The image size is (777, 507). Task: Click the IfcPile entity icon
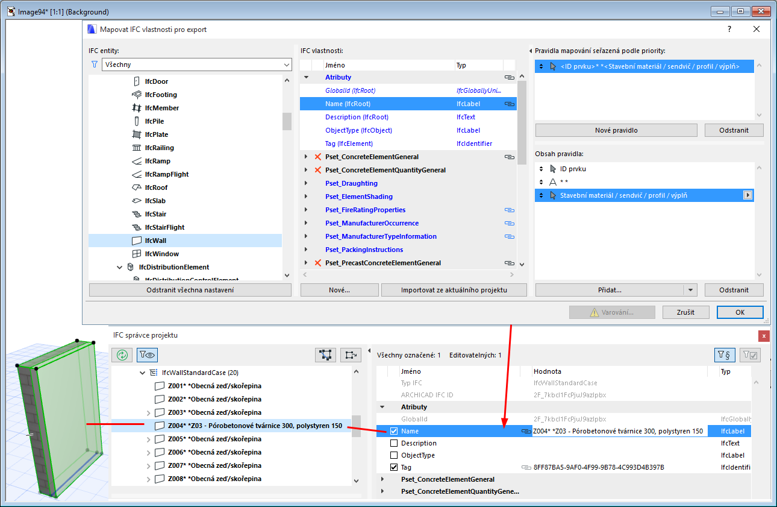point(137,121)
